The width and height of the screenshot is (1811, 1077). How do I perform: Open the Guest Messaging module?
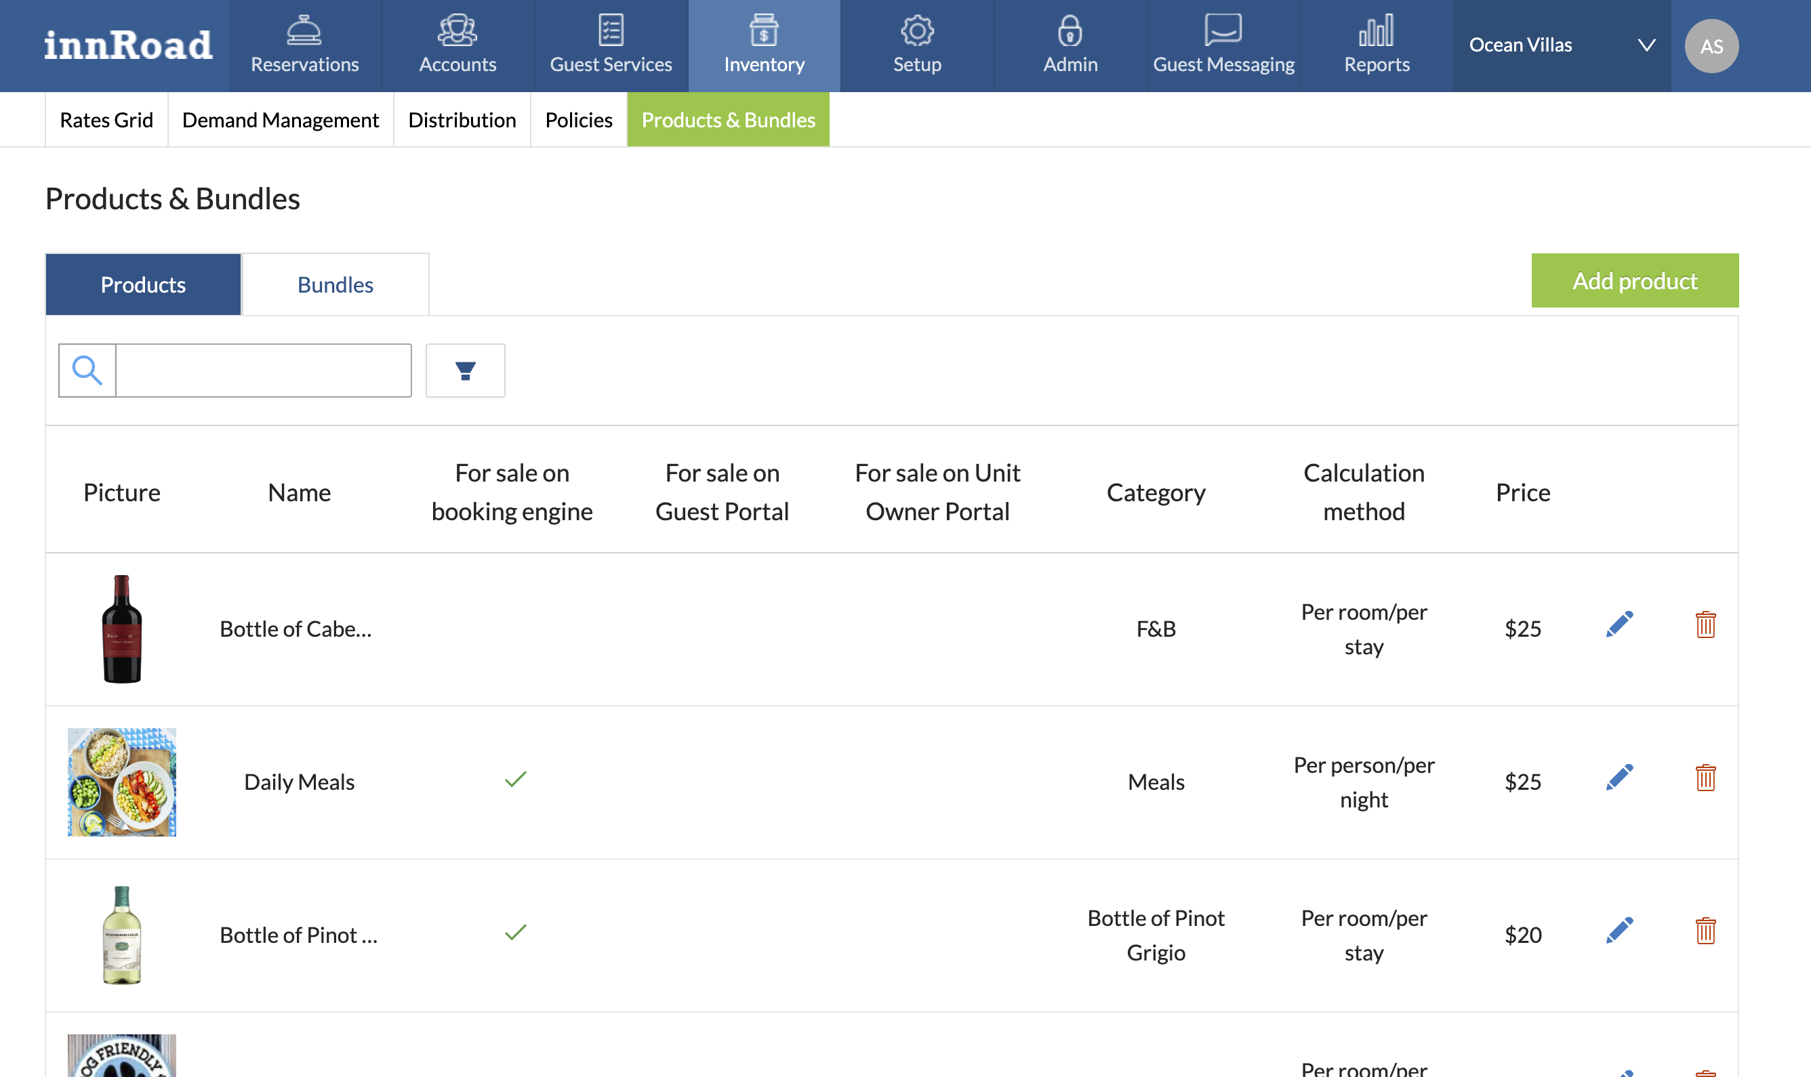(1223, 46)
